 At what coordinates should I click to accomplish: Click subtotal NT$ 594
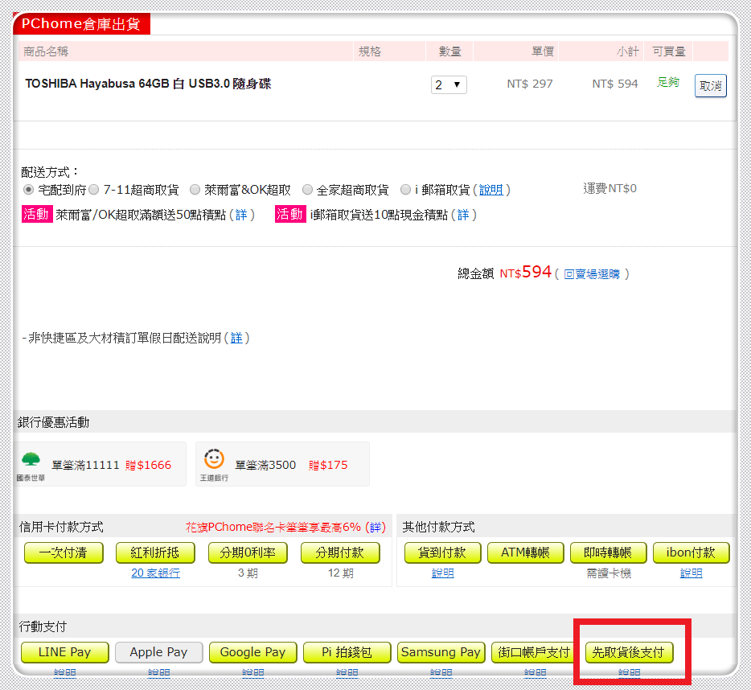point(615,84)
